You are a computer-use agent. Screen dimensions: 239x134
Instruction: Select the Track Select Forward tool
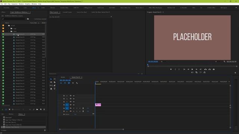coord(55,79)
